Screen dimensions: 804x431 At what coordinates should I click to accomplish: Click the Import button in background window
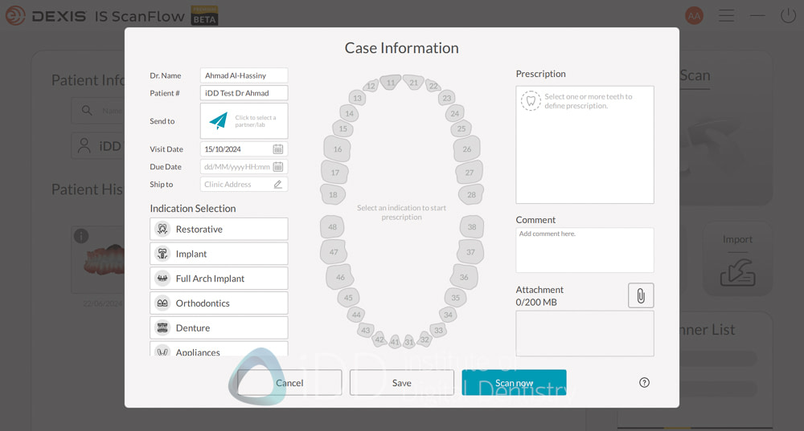(x=737, y=259)
